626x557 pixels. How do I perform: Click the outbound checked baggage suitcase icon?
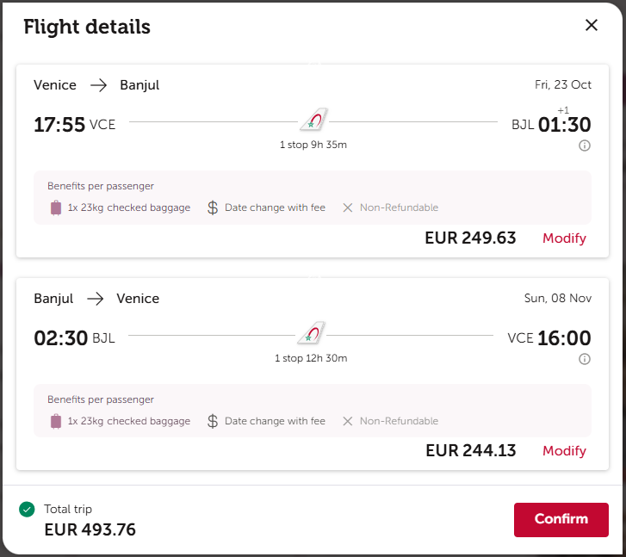[x=56, y=207]
